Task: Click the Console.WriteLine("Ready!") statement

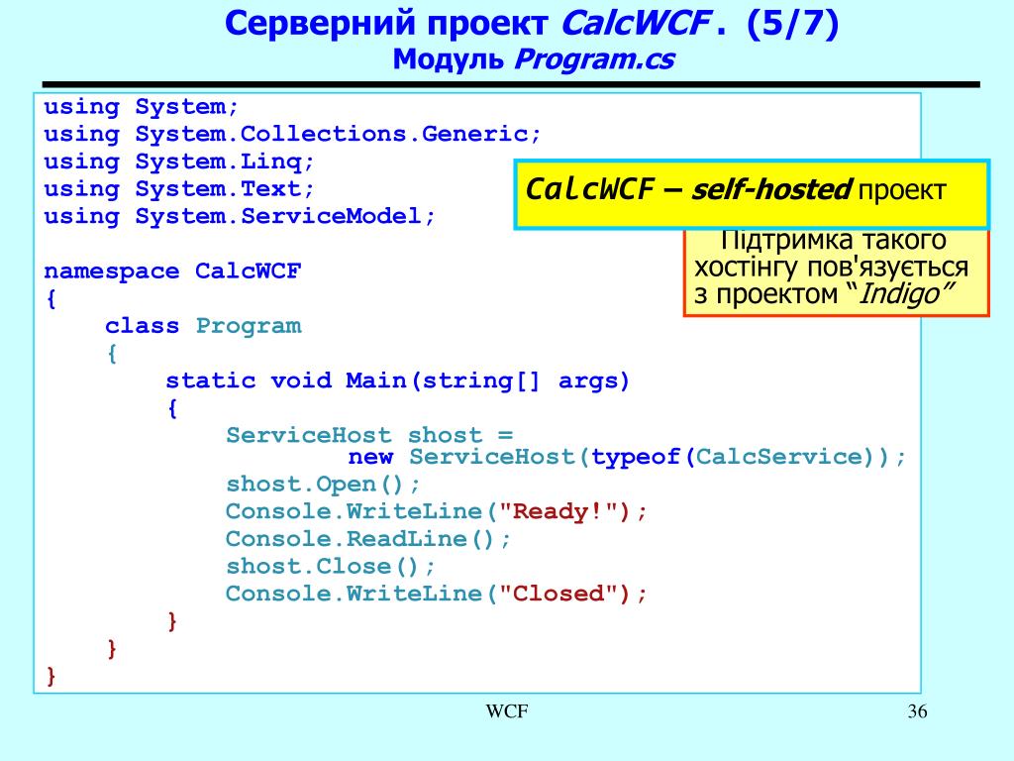Action: point(437,512)
